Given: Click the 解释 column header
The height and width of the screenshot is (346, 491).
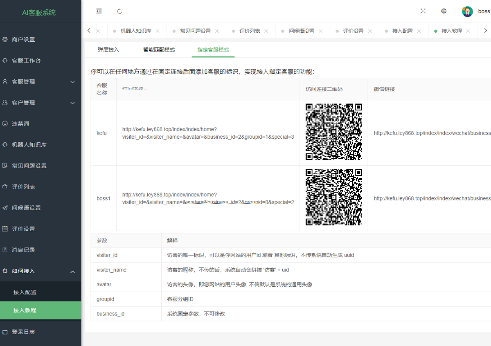Looking at the screenshot, I should pyautogui.click(x=173, y=240).
